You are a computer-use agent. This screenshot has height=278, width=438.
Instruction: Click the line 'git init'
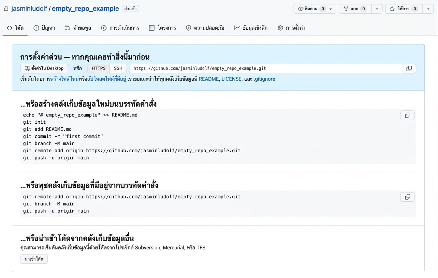[34, 122]
